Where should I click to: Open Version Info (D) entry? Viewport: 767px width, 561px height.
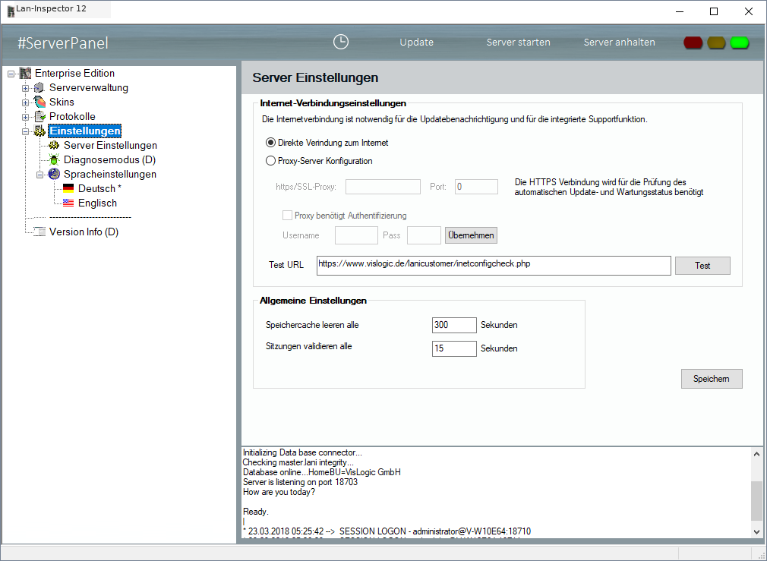pos(84,232)
